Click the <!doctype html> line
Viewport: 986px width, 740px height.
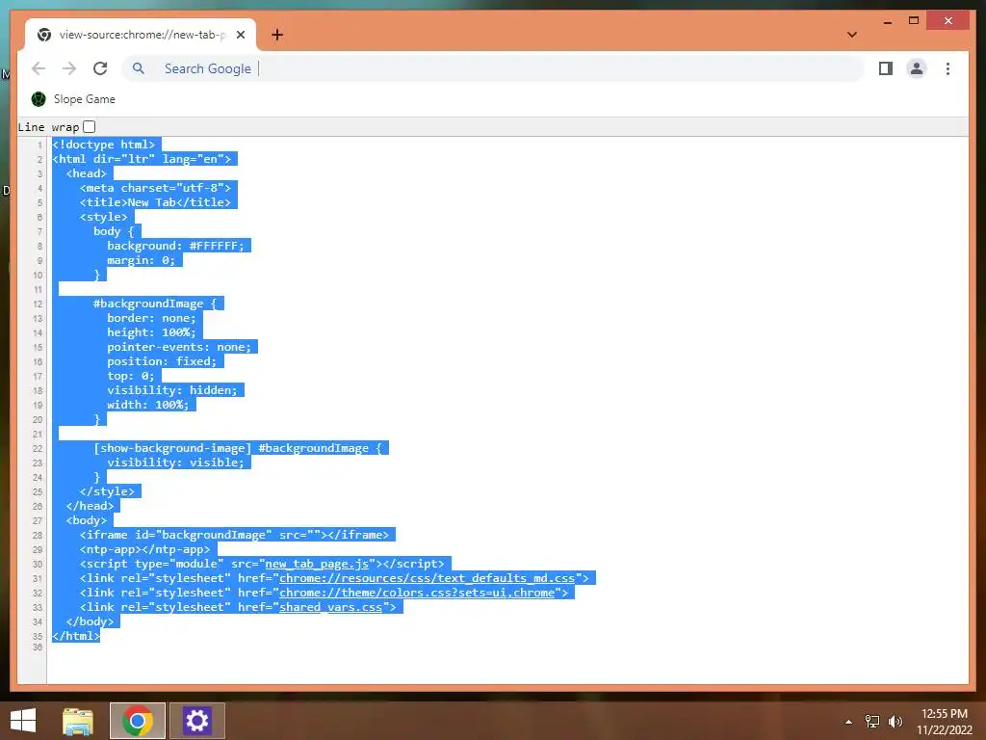tap(106, 145)
